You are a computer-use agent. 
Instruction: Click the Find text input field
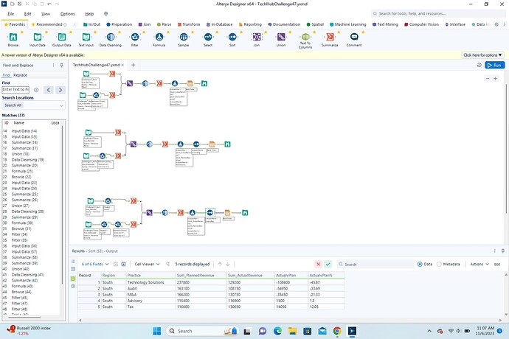15,89
